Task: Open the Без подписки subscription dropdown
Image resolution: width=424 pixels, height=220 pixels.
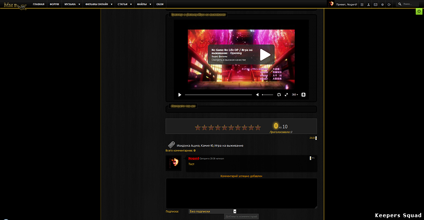Action: point(212,212)
